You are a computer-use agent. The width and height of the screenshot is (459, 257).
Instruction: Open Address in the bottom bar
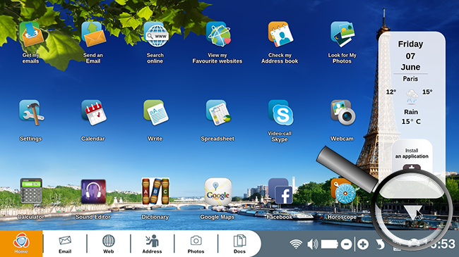pyautogui.click(x=153, y=244)
